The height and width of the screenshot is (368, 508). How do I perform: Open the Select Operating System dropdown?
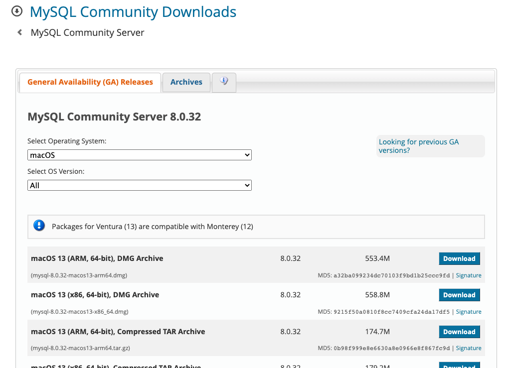pos(139,155)
